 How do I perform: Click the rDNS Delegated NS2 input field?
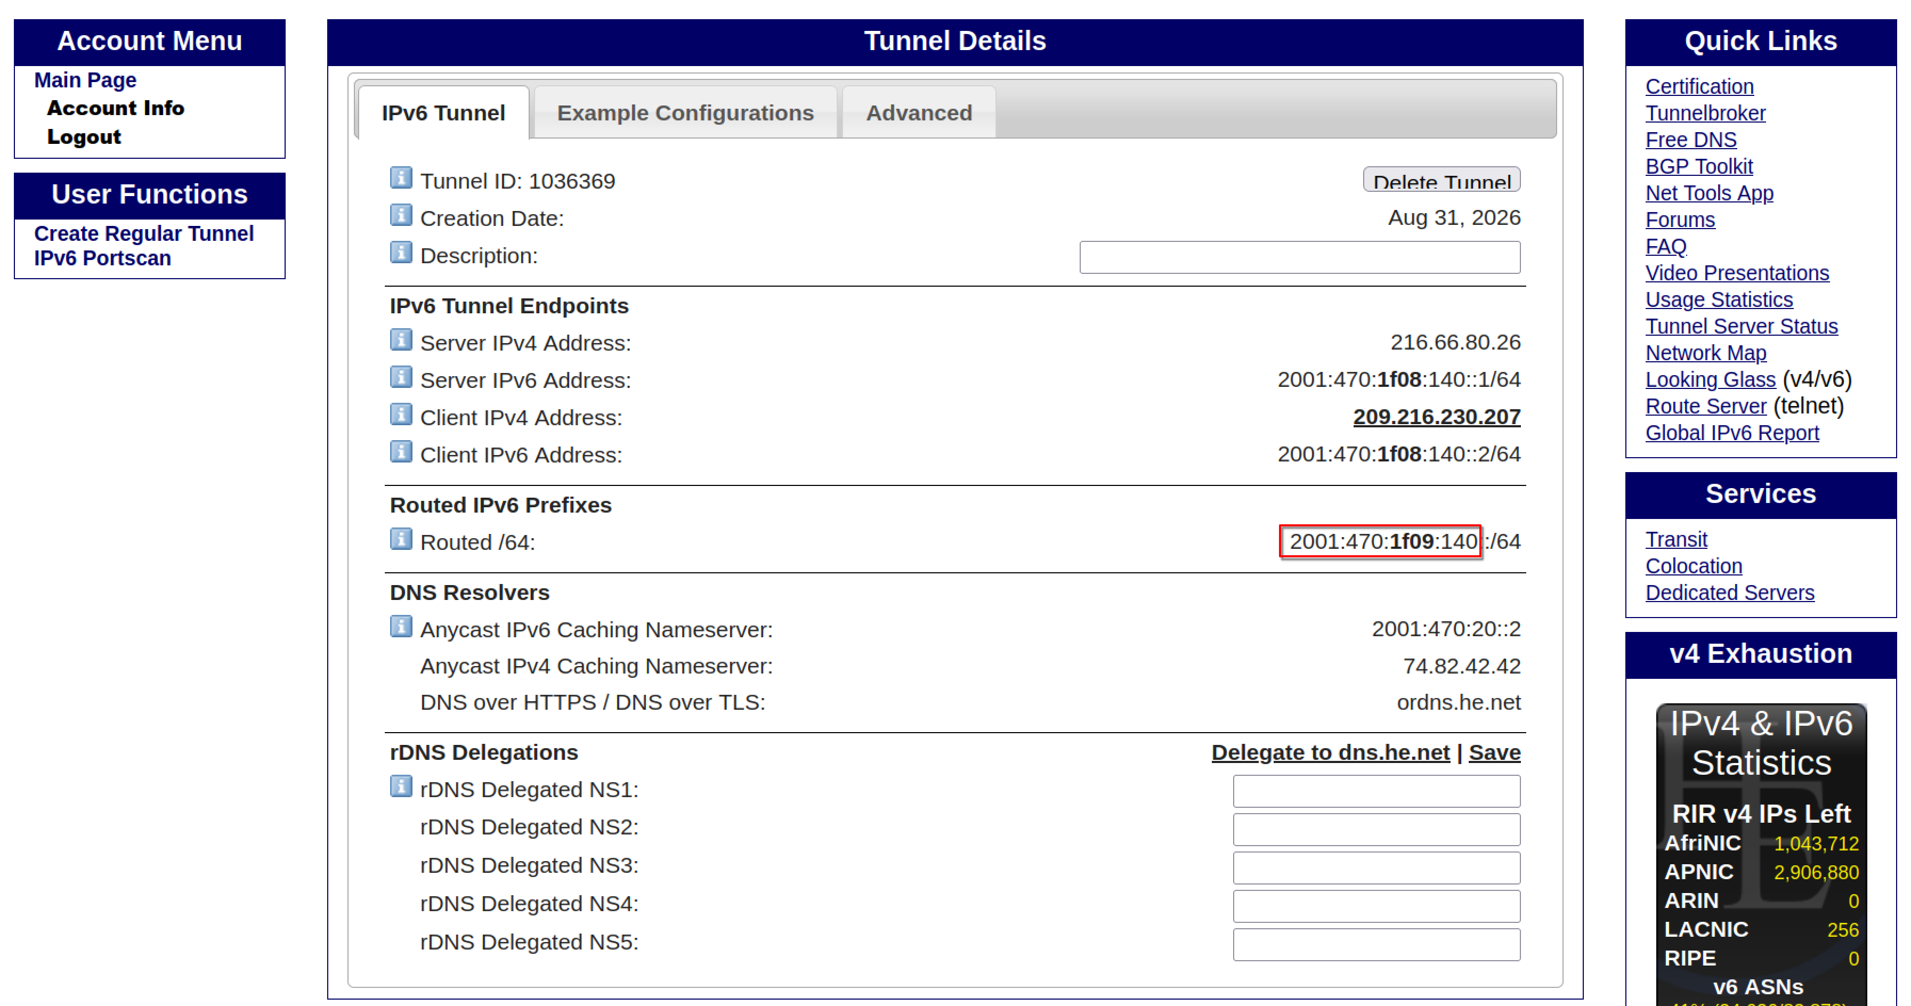click(1376, 830)
